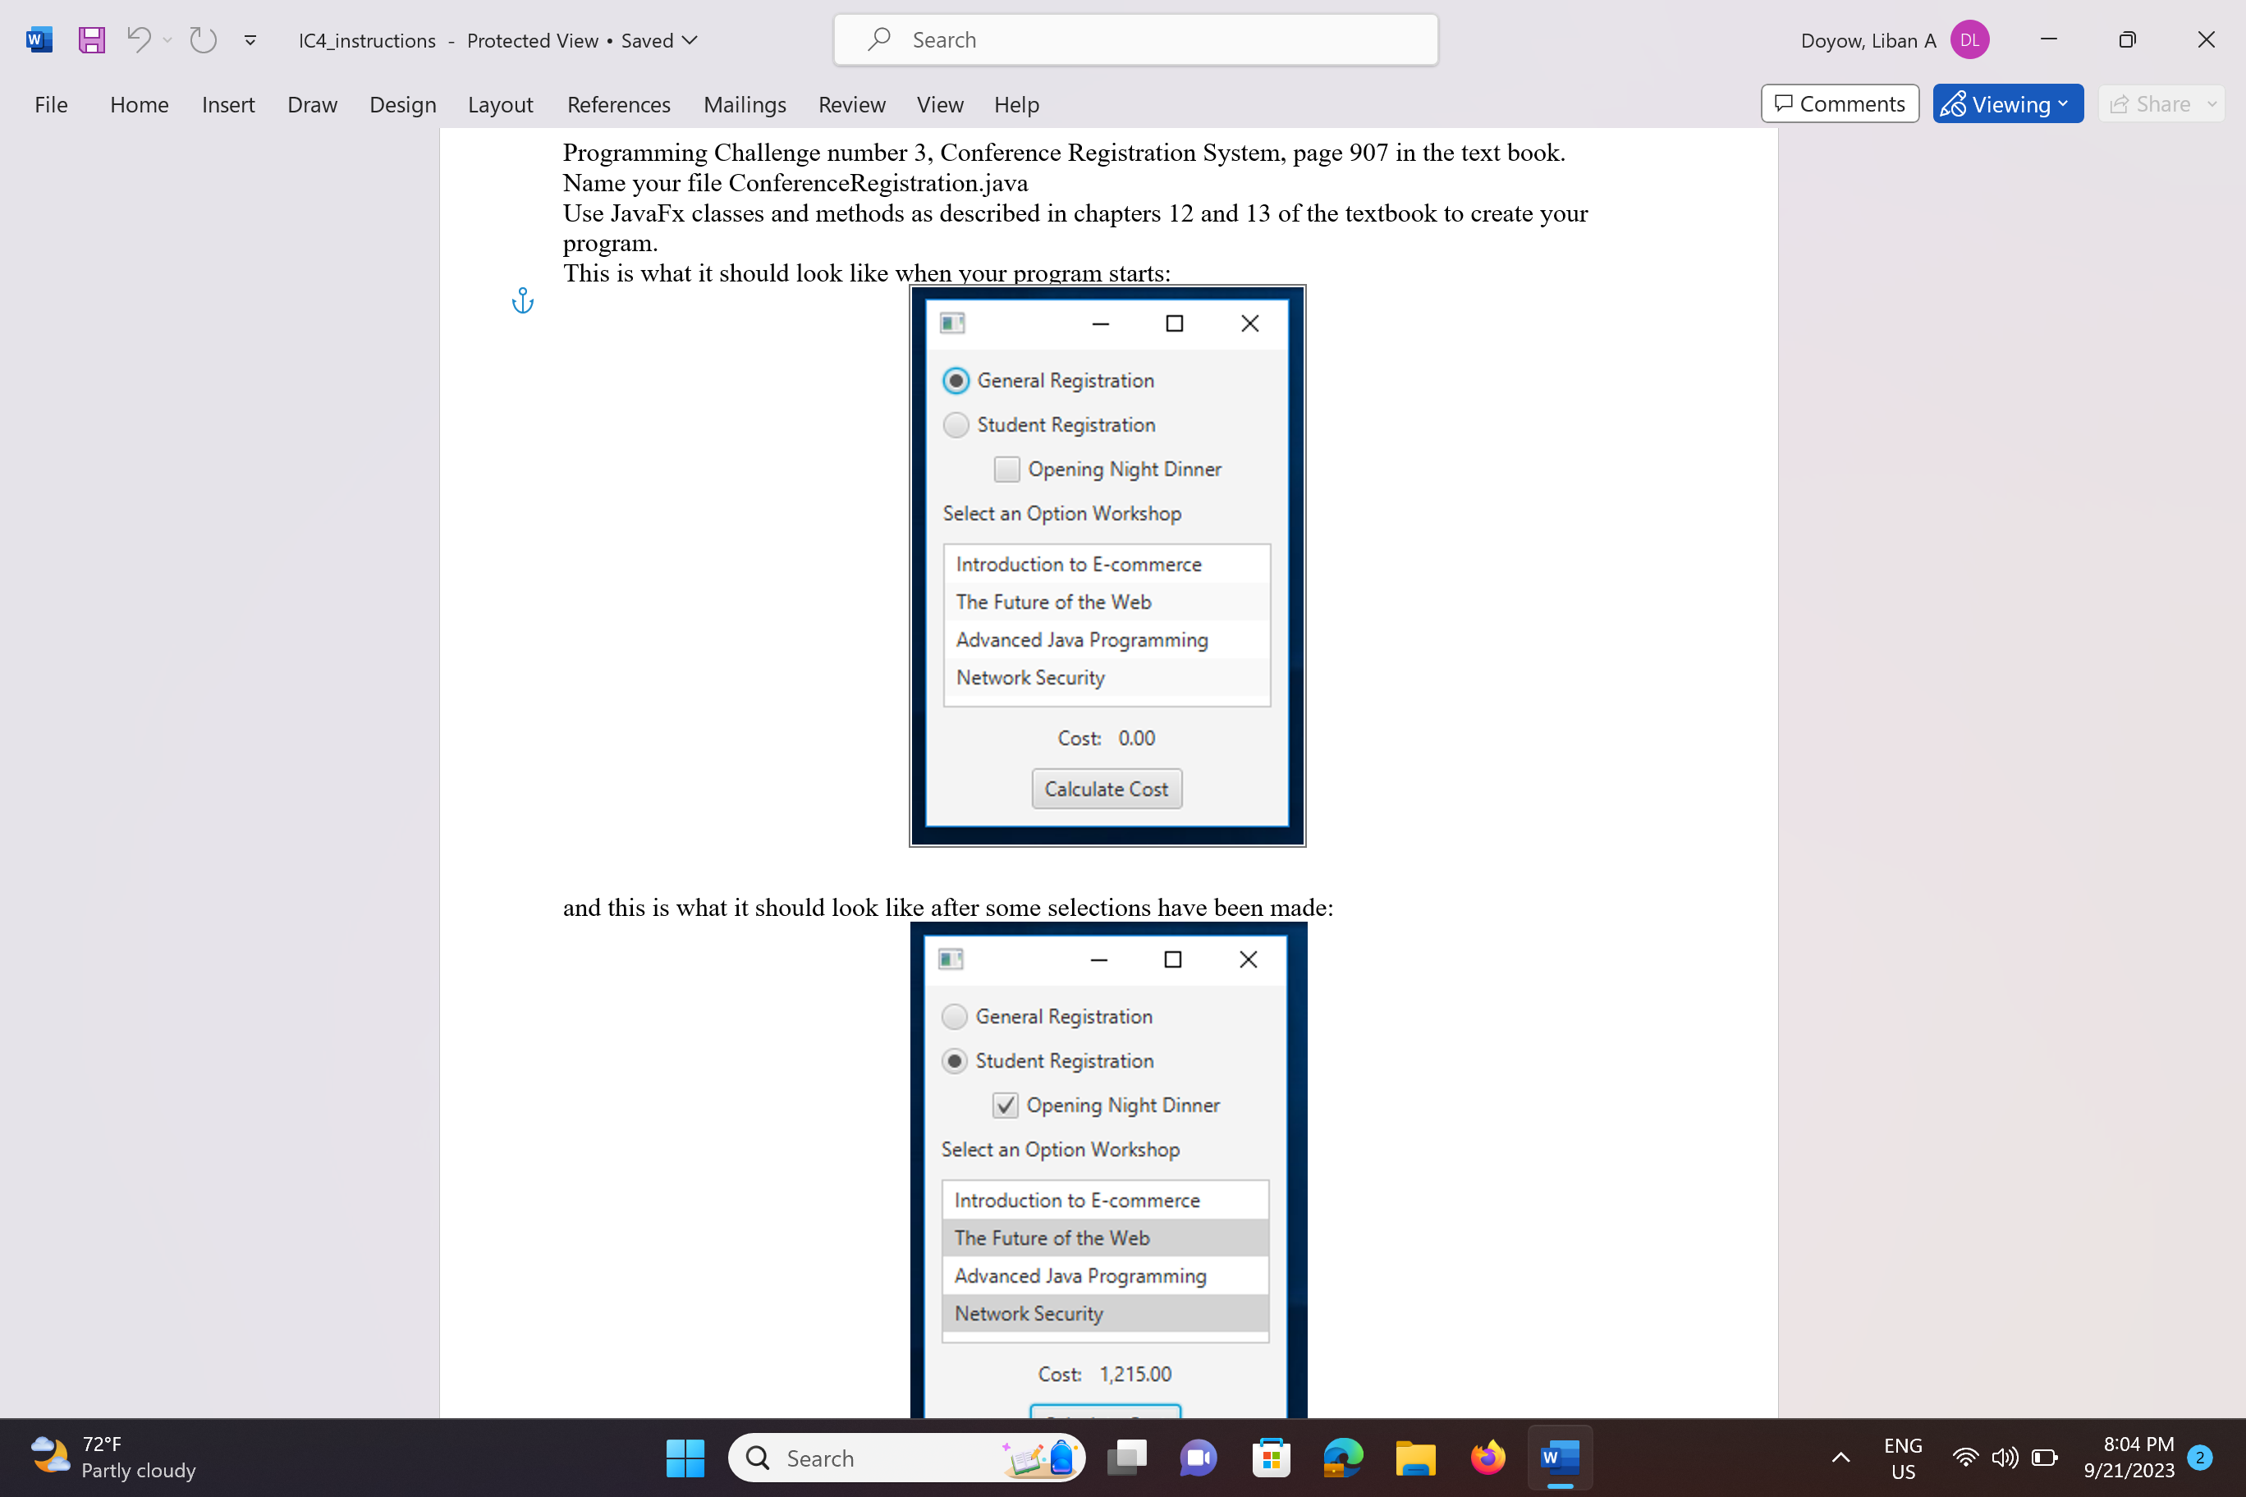2246x1497 pixels.
Task: Click the Redo/Repeat icon
Action: click(x=203, y=40)
